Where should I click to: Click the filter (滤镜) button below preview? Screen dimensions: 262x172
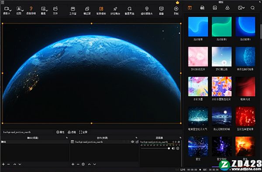(x=72, y=132)
